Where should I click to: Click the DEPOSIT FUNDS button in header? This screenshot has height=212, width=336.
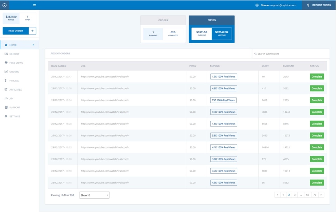(319, 5)
